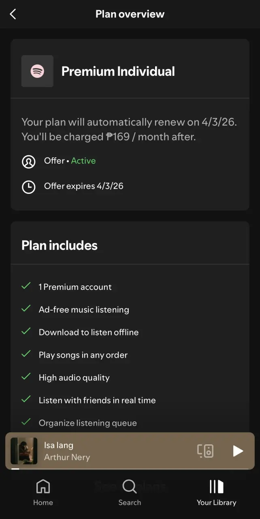Tap the green Active offer status

(83, 161)
